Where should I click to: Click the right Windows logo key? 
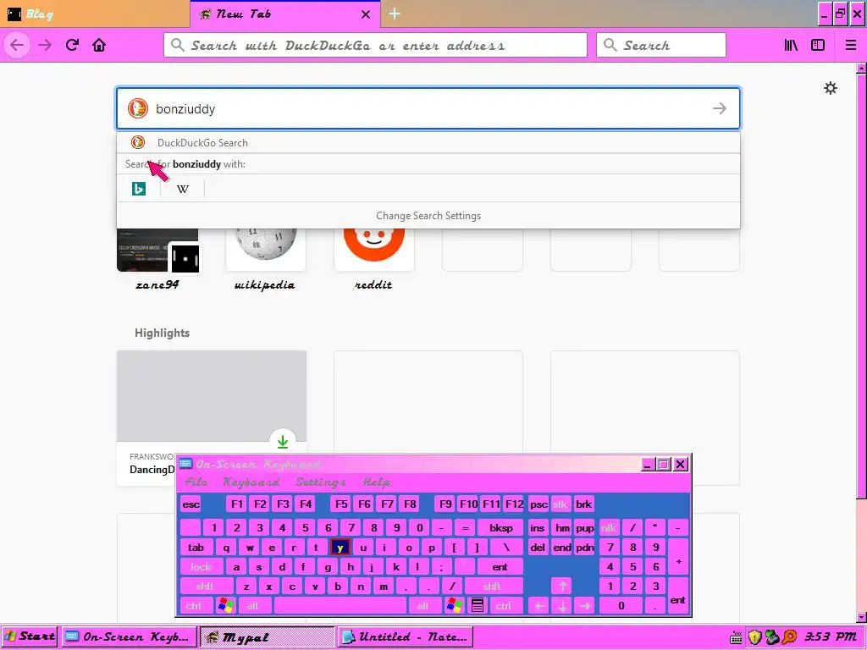(455, 606)
